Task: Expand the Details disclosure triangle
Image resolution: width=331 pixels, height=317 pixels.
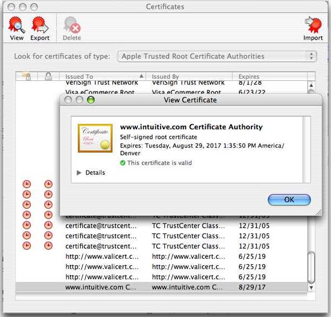Action: click(x=79, y=173)
